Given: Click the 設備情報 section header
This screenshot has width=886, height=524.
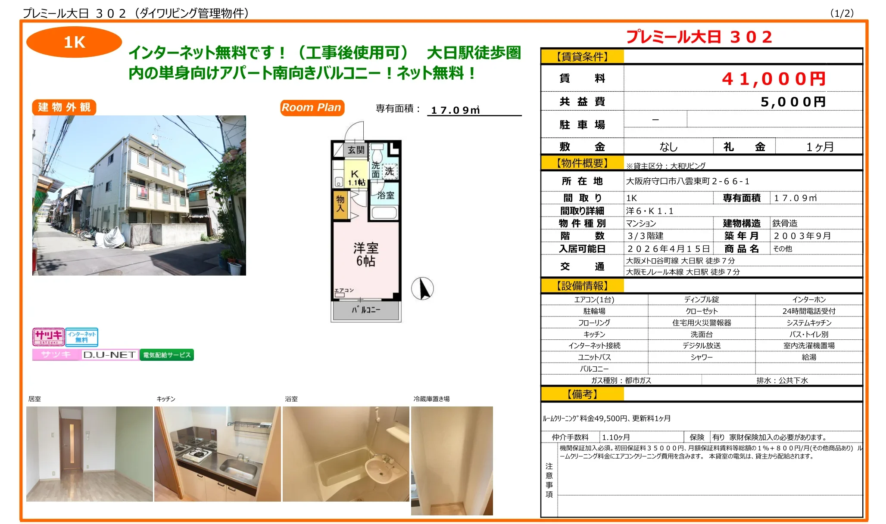Looking at the screenshot, I should pos(582,286).
